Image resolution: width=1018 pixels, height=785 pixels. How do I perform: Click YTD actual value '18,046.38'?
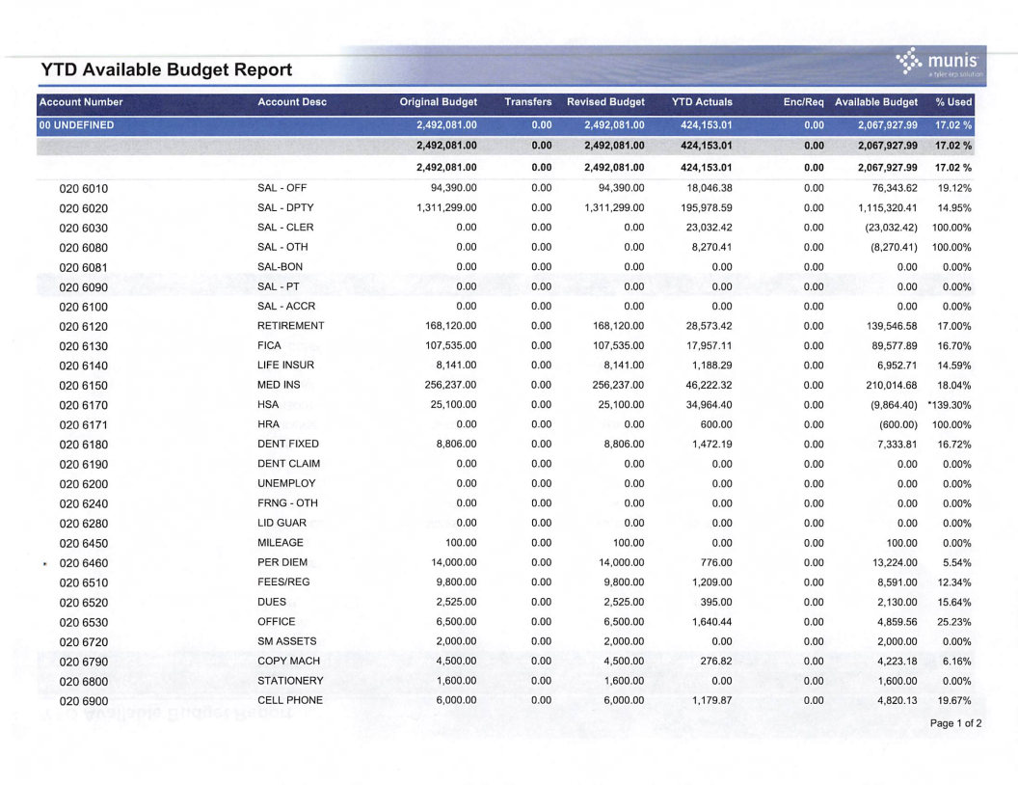[709, 188]
